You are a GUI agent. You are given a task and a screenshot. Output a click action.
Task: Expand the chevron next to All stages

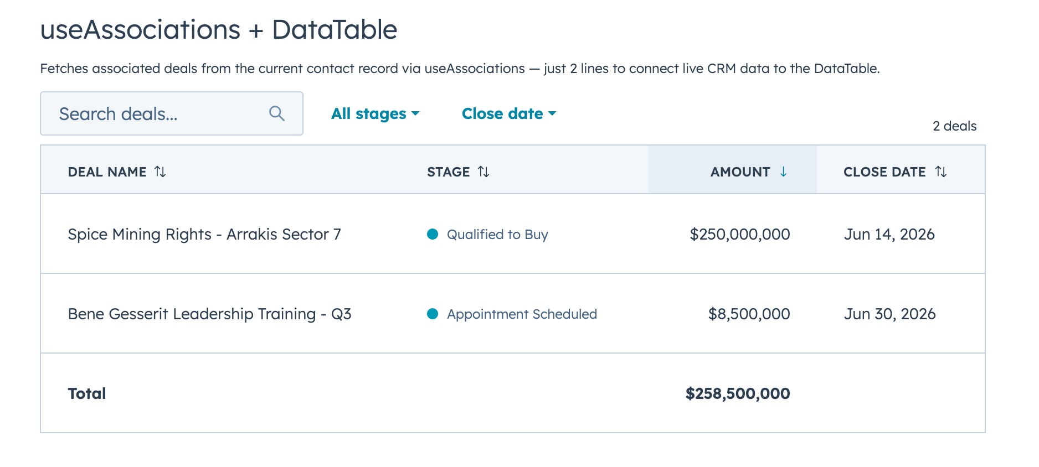tap(416, 114)
